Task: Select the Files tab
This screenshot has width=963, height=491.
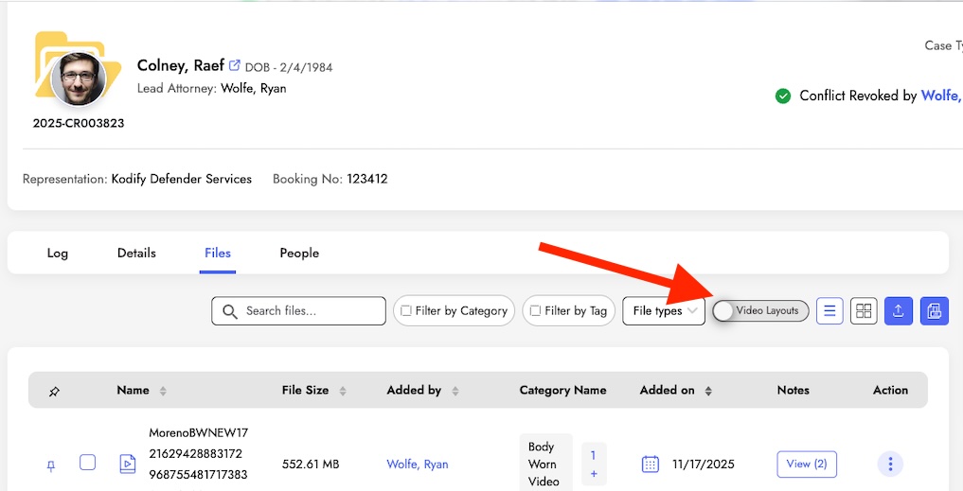Action: [x=218, y=253]
